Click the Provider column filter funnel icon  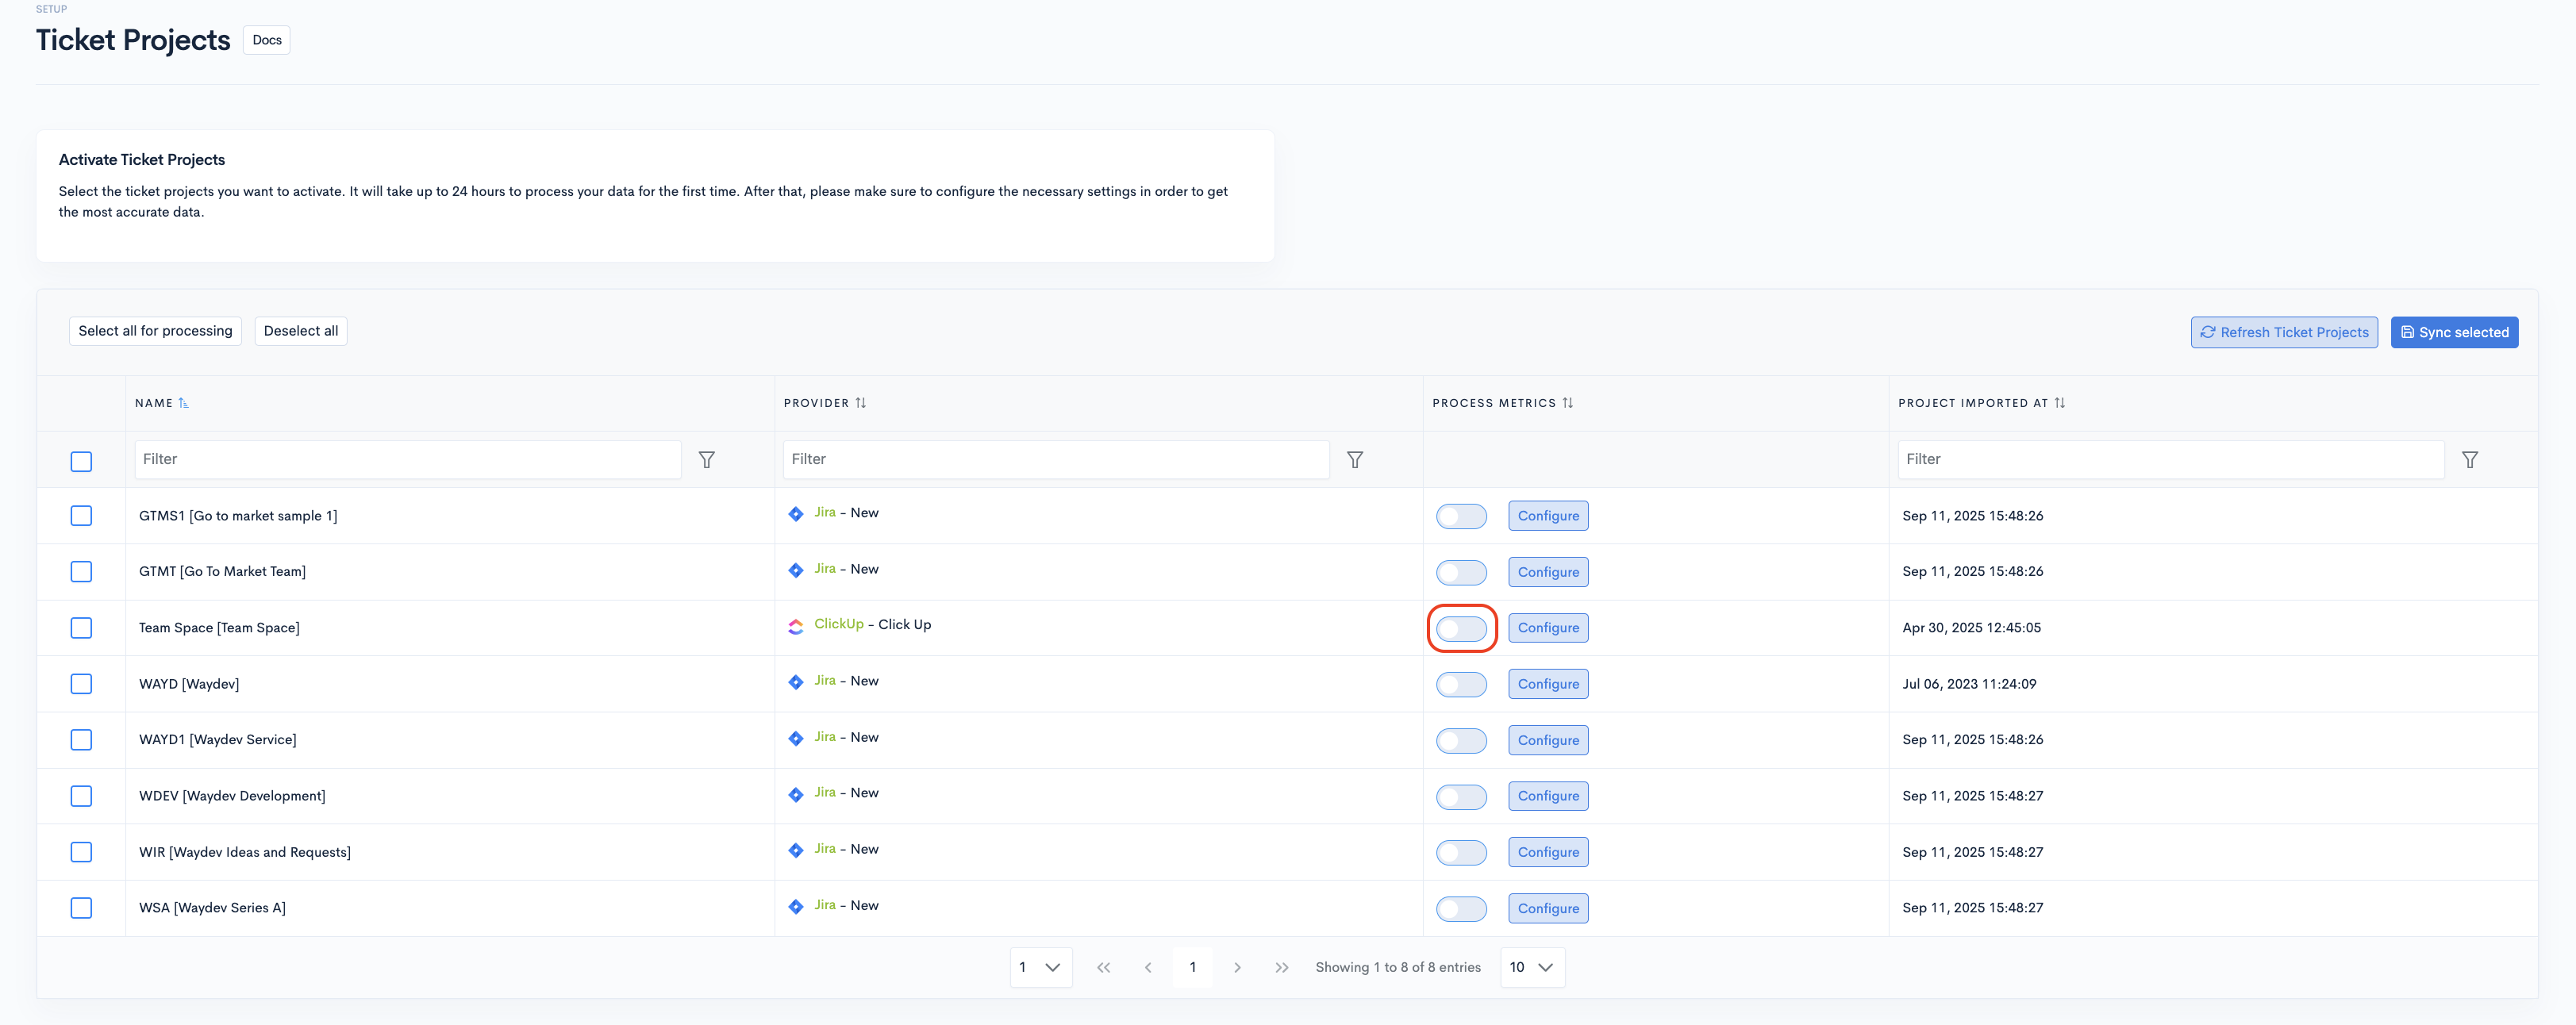tap(1354, 460)
